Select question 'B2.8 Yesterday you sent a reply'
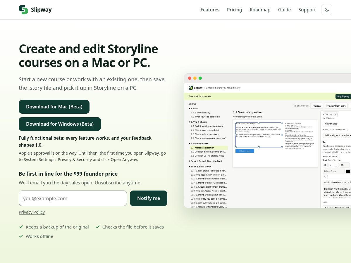 click(208, 198)
